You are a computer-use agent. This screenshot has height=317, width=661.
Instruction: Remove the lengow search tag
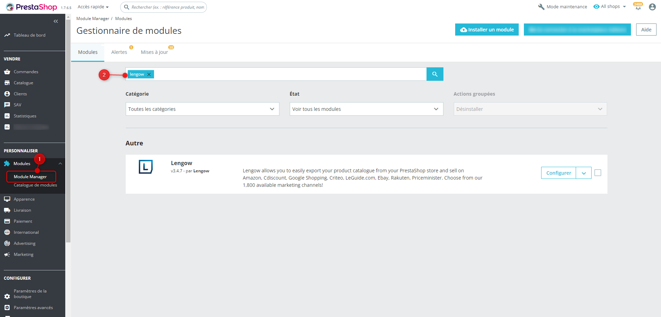pos(149,75)
